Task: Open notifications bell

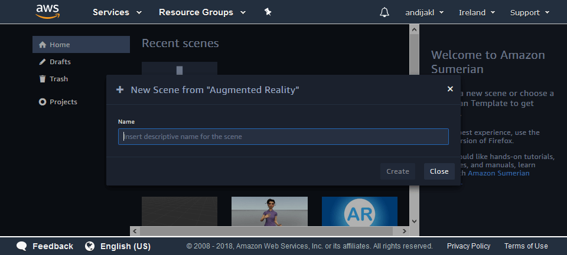Action: pyautogui.click(x=384, y=12)
